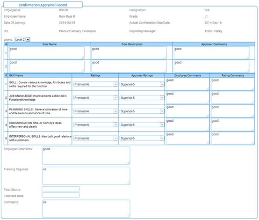
Task: Click Employee Comments box for PLANNING SKILLS row
Action: pos(187,111)
